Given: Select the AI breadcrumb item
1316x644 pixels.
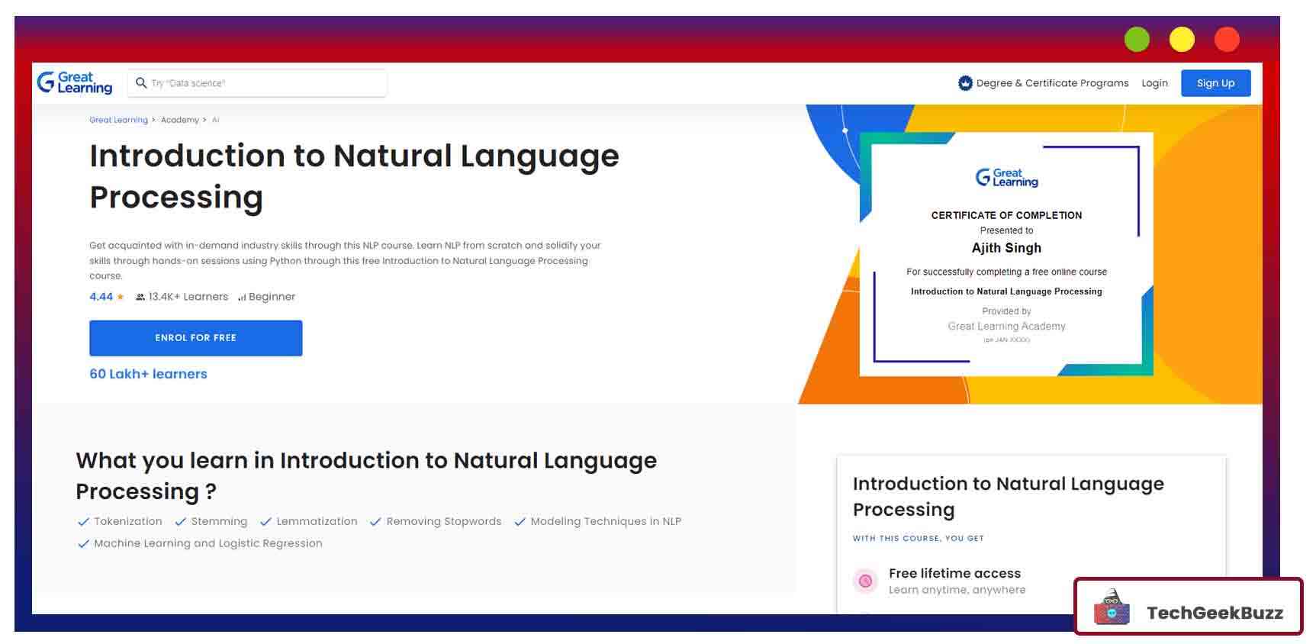Looking at the screenshot, I should point(215,120).
